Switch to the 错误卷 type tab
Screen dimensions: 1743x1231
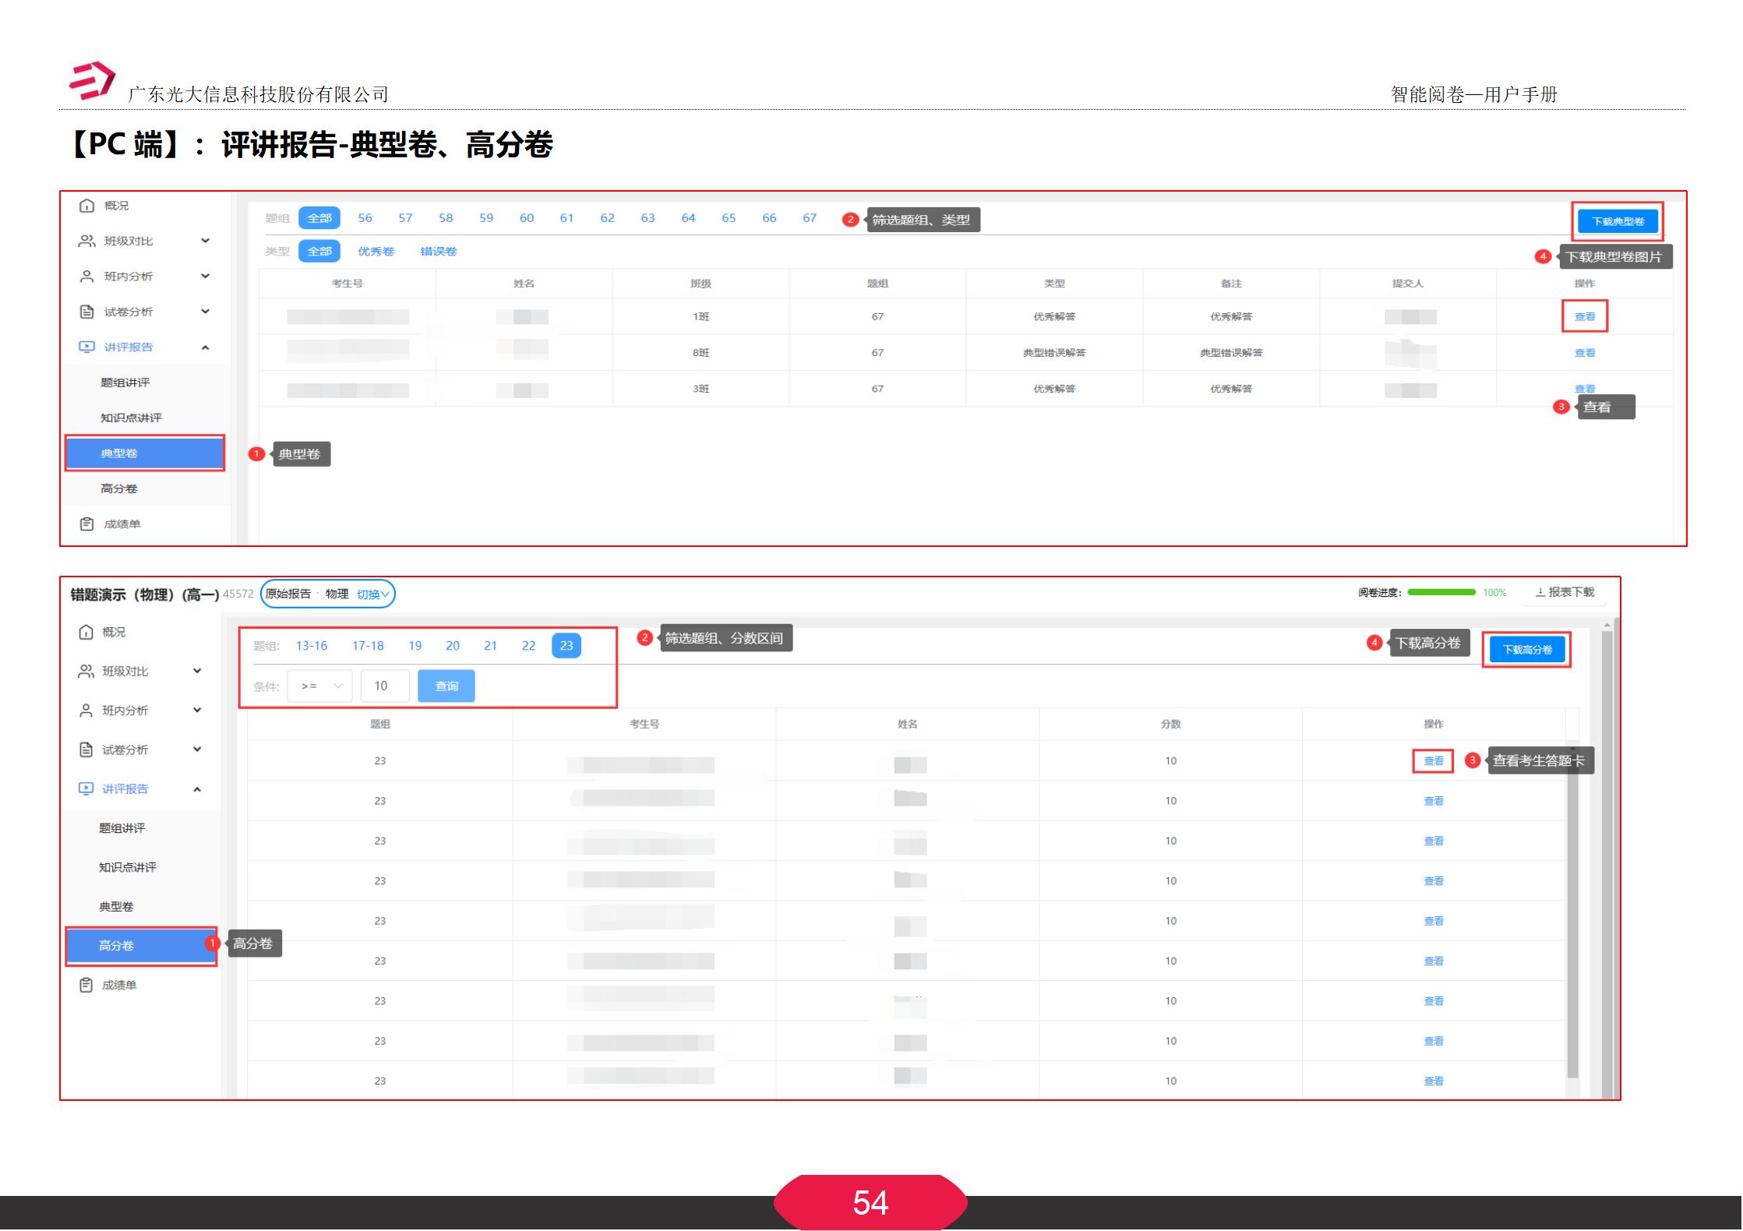pos(439,251)
